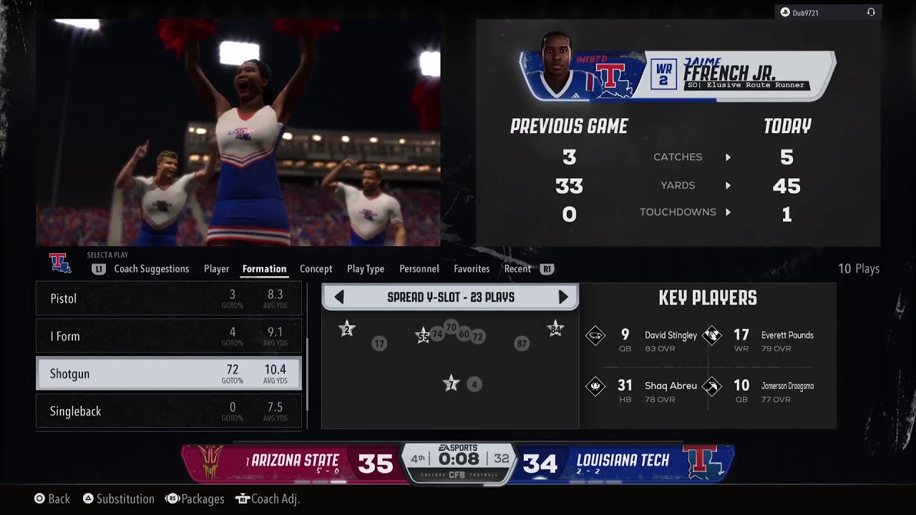Click Arizona State score 35
916x515 pixels.
point(376,463)
